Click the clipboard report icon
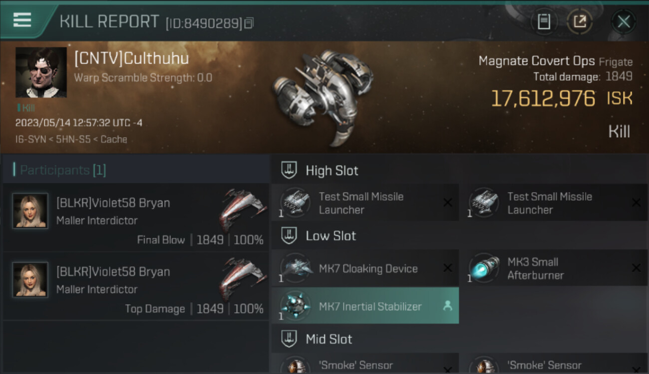This screenshot has width=649, height=374. click(x=544, y=21)
